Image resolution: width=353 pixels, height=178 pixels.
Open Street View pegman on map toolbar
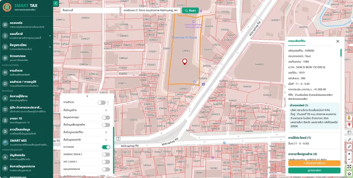(349, 117)
